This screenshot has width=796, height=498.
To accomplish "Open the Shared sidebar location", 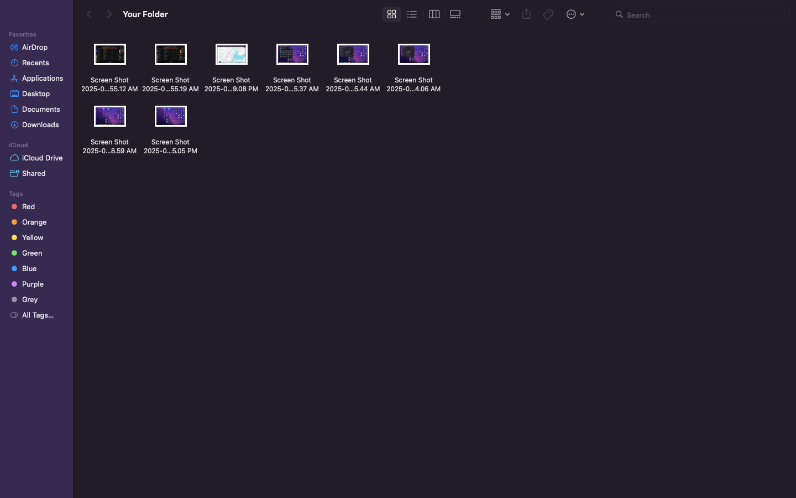I will (34, 174).
